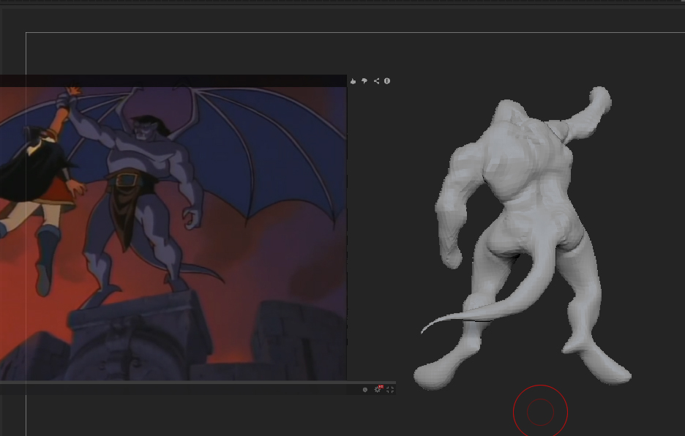Click the watch later clock icon
Viewport: 685px width, 436px height.
[365, 390]
